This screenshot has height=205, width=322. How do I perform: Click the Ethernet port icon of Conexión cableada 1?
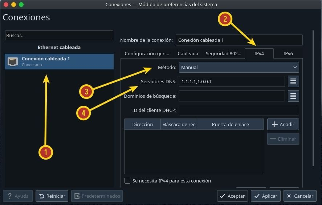pos(13,61)
